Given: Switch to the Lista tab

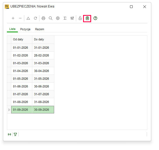Looking at the screenshot, I should coord(12,29).
